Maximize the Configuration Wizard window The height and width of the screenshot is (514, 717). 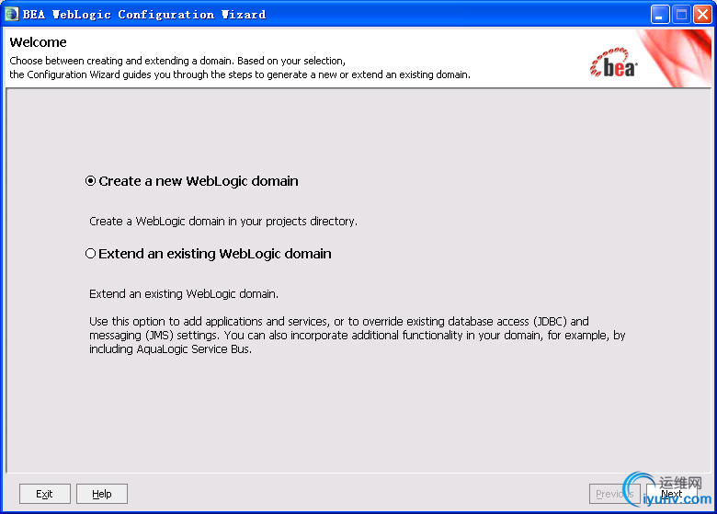pos(681,15)
